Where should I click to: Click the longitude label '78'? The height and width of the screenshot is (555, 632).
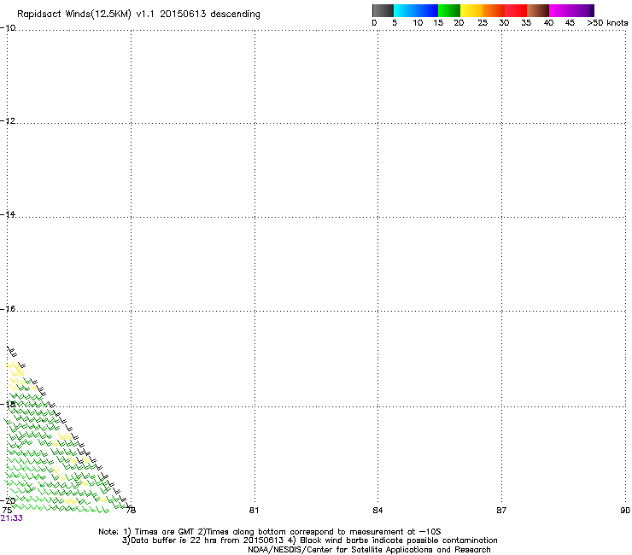coord(131,511)
